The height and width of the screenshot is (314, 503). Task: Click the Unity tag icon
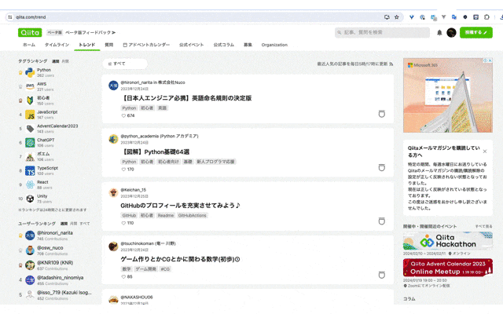pos(30,199)
